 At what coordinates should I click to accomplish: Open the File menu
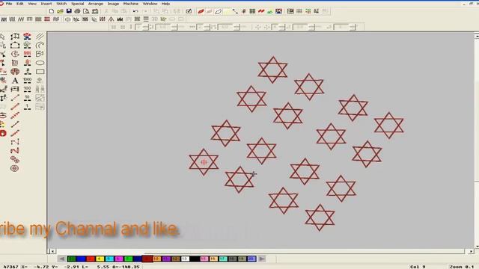pyautogui.click(x=9, y=4)
